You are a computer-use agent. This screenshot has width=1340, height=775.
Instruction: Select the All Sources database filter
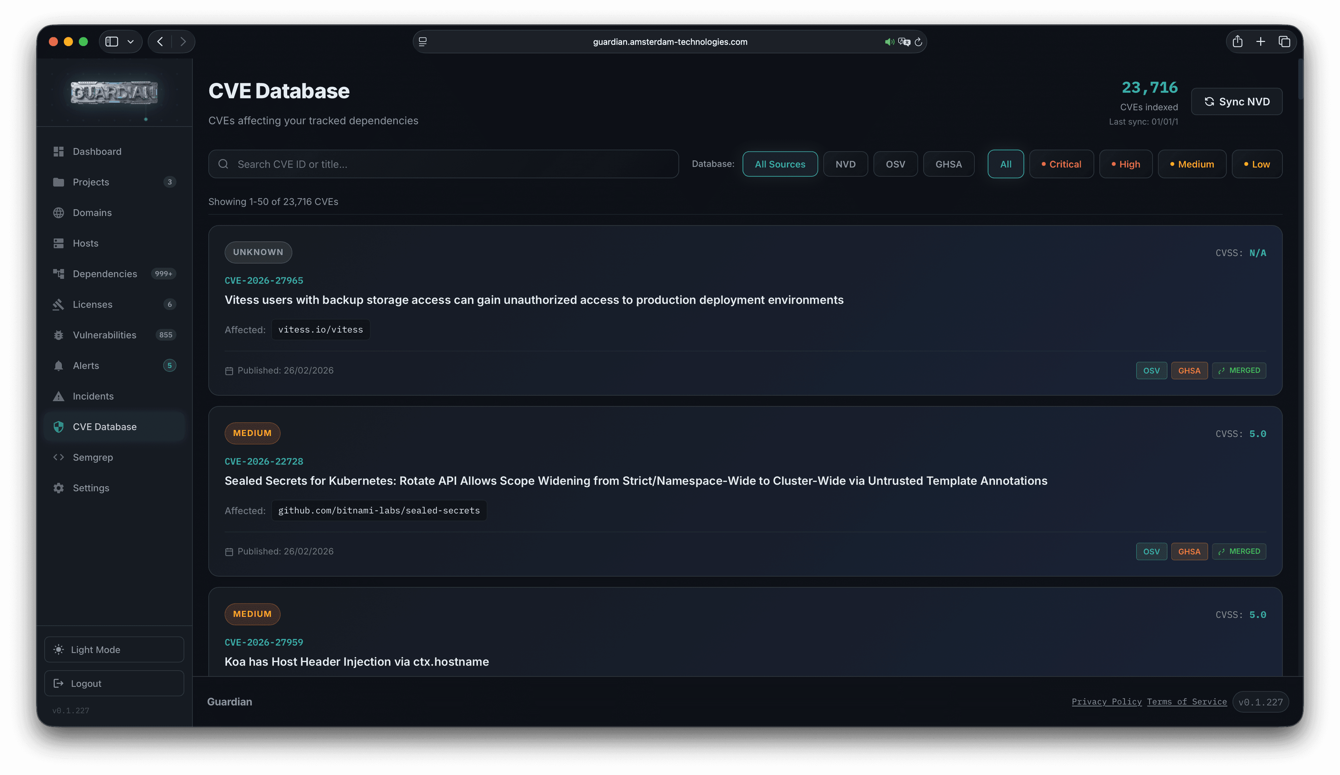[x=780, y=164]
